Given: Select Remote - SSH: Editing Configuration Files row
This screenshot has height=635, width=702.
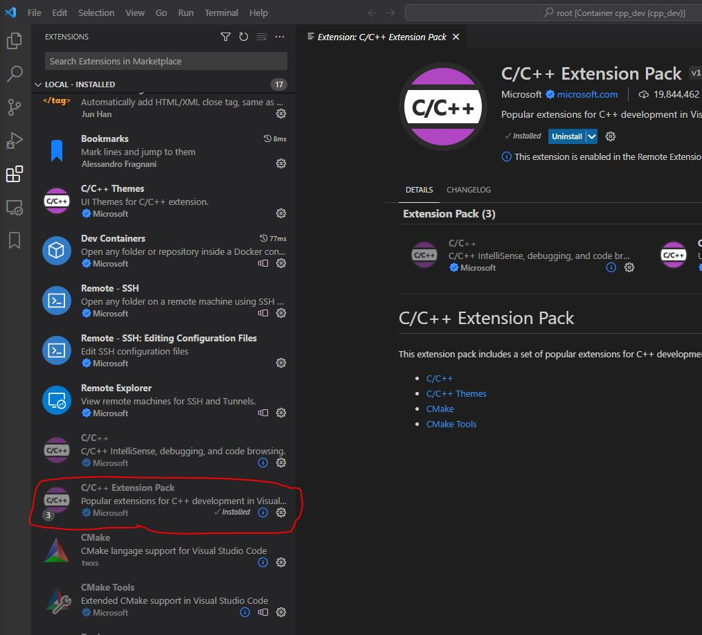Looking at the screenshot, I should click(163, 350).
